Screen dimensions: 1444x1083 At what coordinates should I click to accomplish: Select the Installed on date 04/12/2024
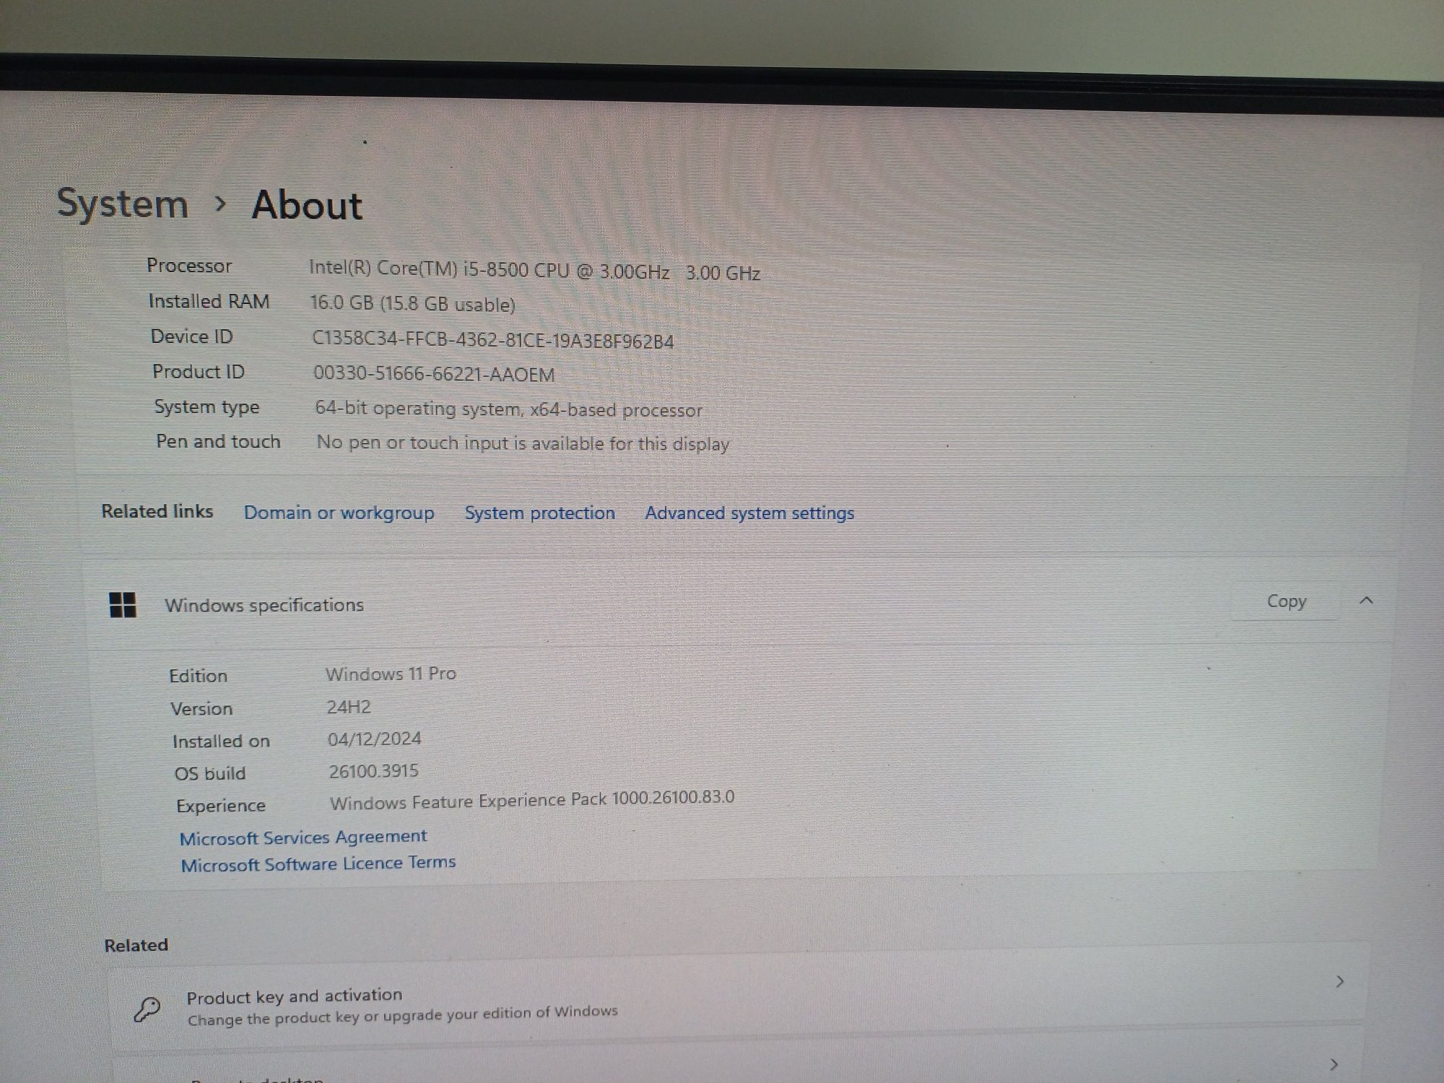pyautogui.click(x=374, y=739)
